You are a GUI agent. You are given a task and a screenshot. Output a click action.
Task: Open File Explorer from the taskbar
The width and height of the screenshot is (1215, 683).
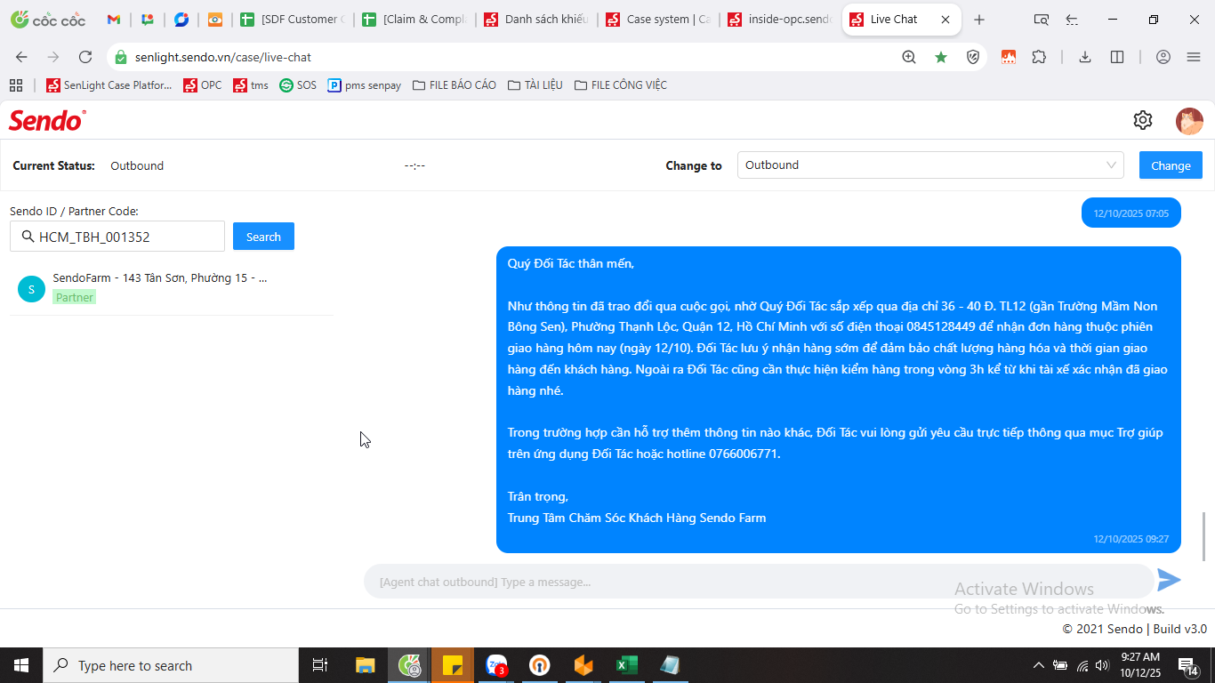click(x=366, y=665)
